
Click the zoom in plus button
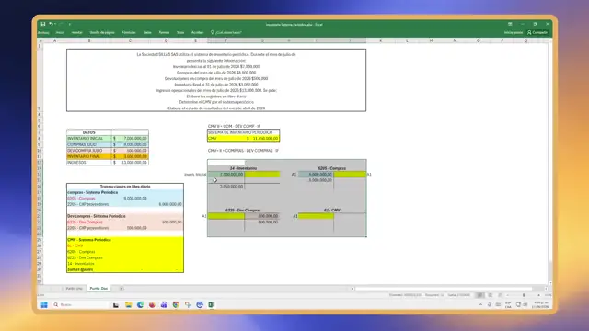coord(538,295)
